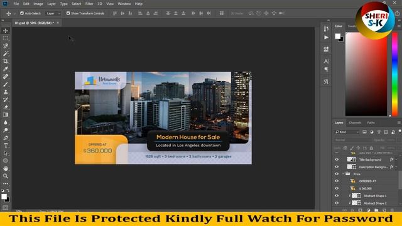Select the Eyedropper tool
Image resolution: width=402 pixels, height=226 pixels.
point(6,69)
